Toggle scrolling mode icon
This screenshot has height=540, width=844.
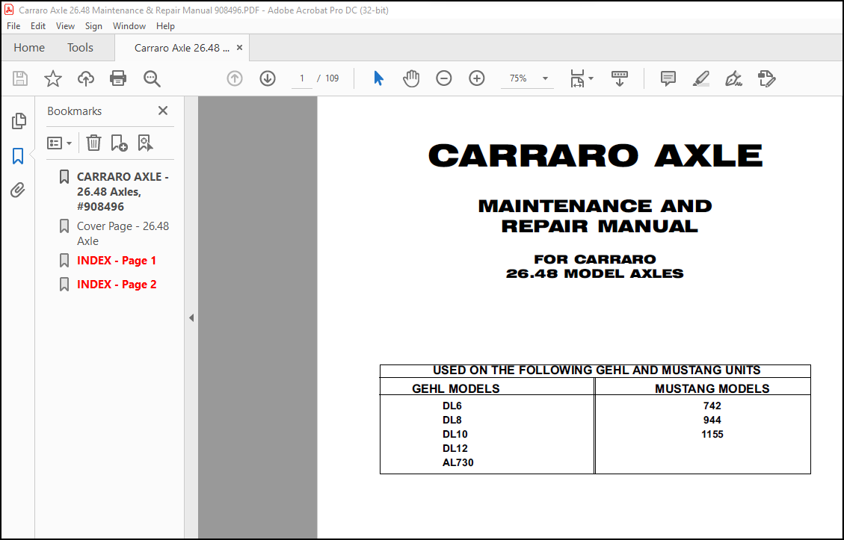(x=620, y=78)
